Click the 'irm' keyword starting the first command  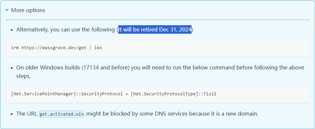pos(15,48)
